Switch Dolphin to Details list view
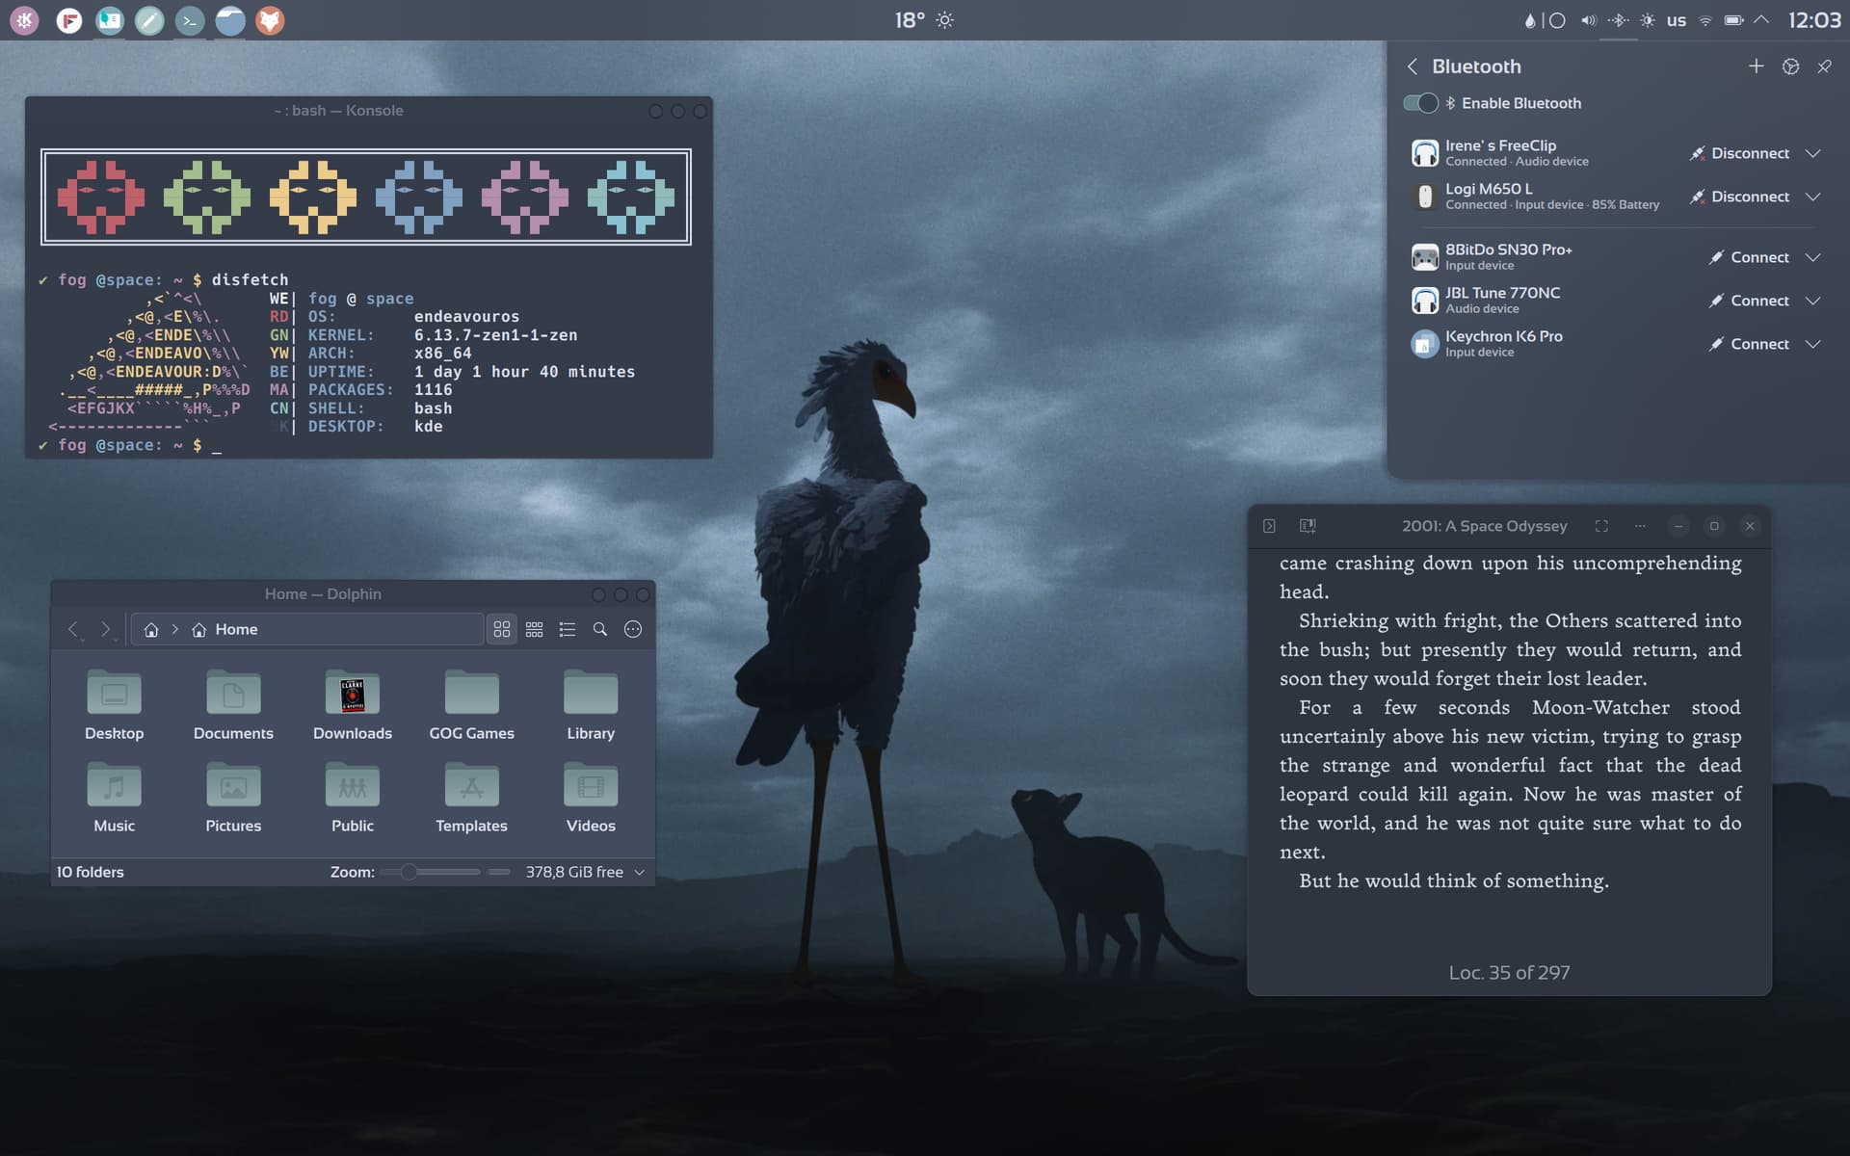Image resolution: width=1850 pixels, height=1156 pixels. pos(568,629)
